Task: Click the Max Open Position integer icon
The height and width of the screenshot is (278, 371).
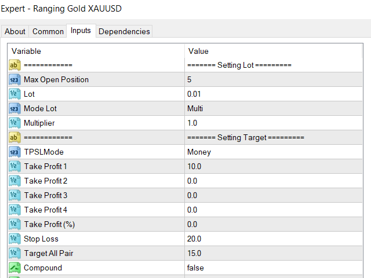Action: [x=14, y=80]
